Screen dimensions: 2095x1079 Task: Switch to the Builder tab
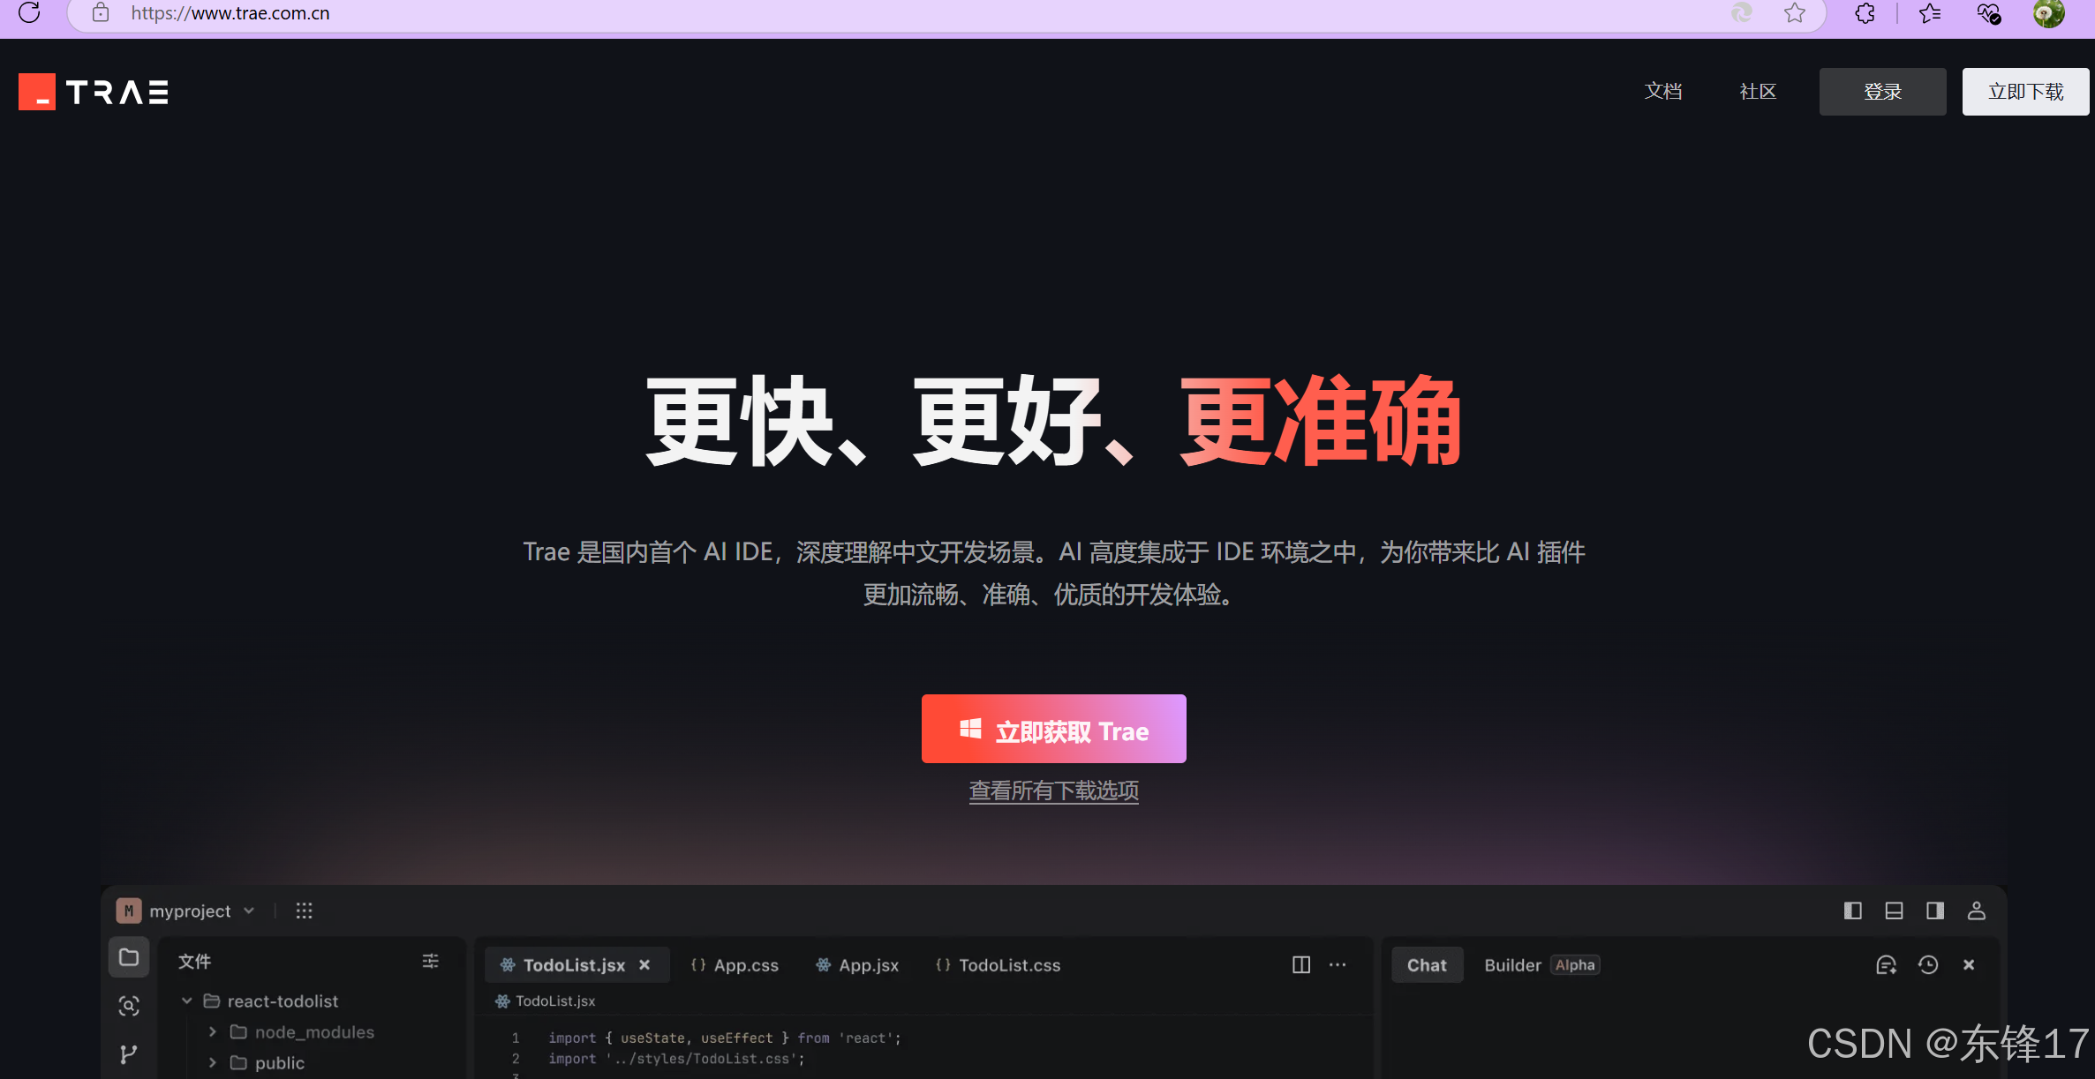coord(1512,965)
